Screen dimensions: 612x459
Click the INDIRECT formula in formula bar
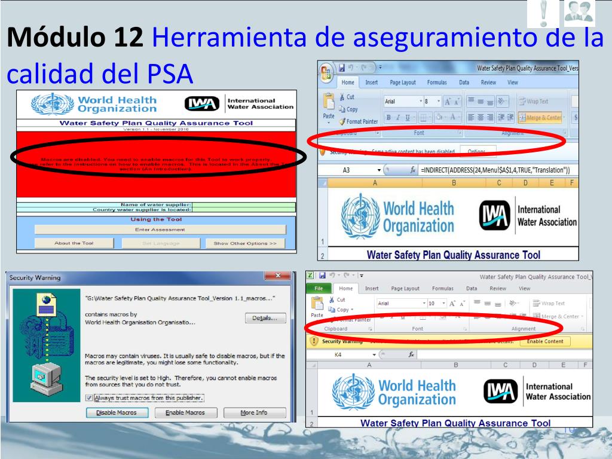click(495, 170)
